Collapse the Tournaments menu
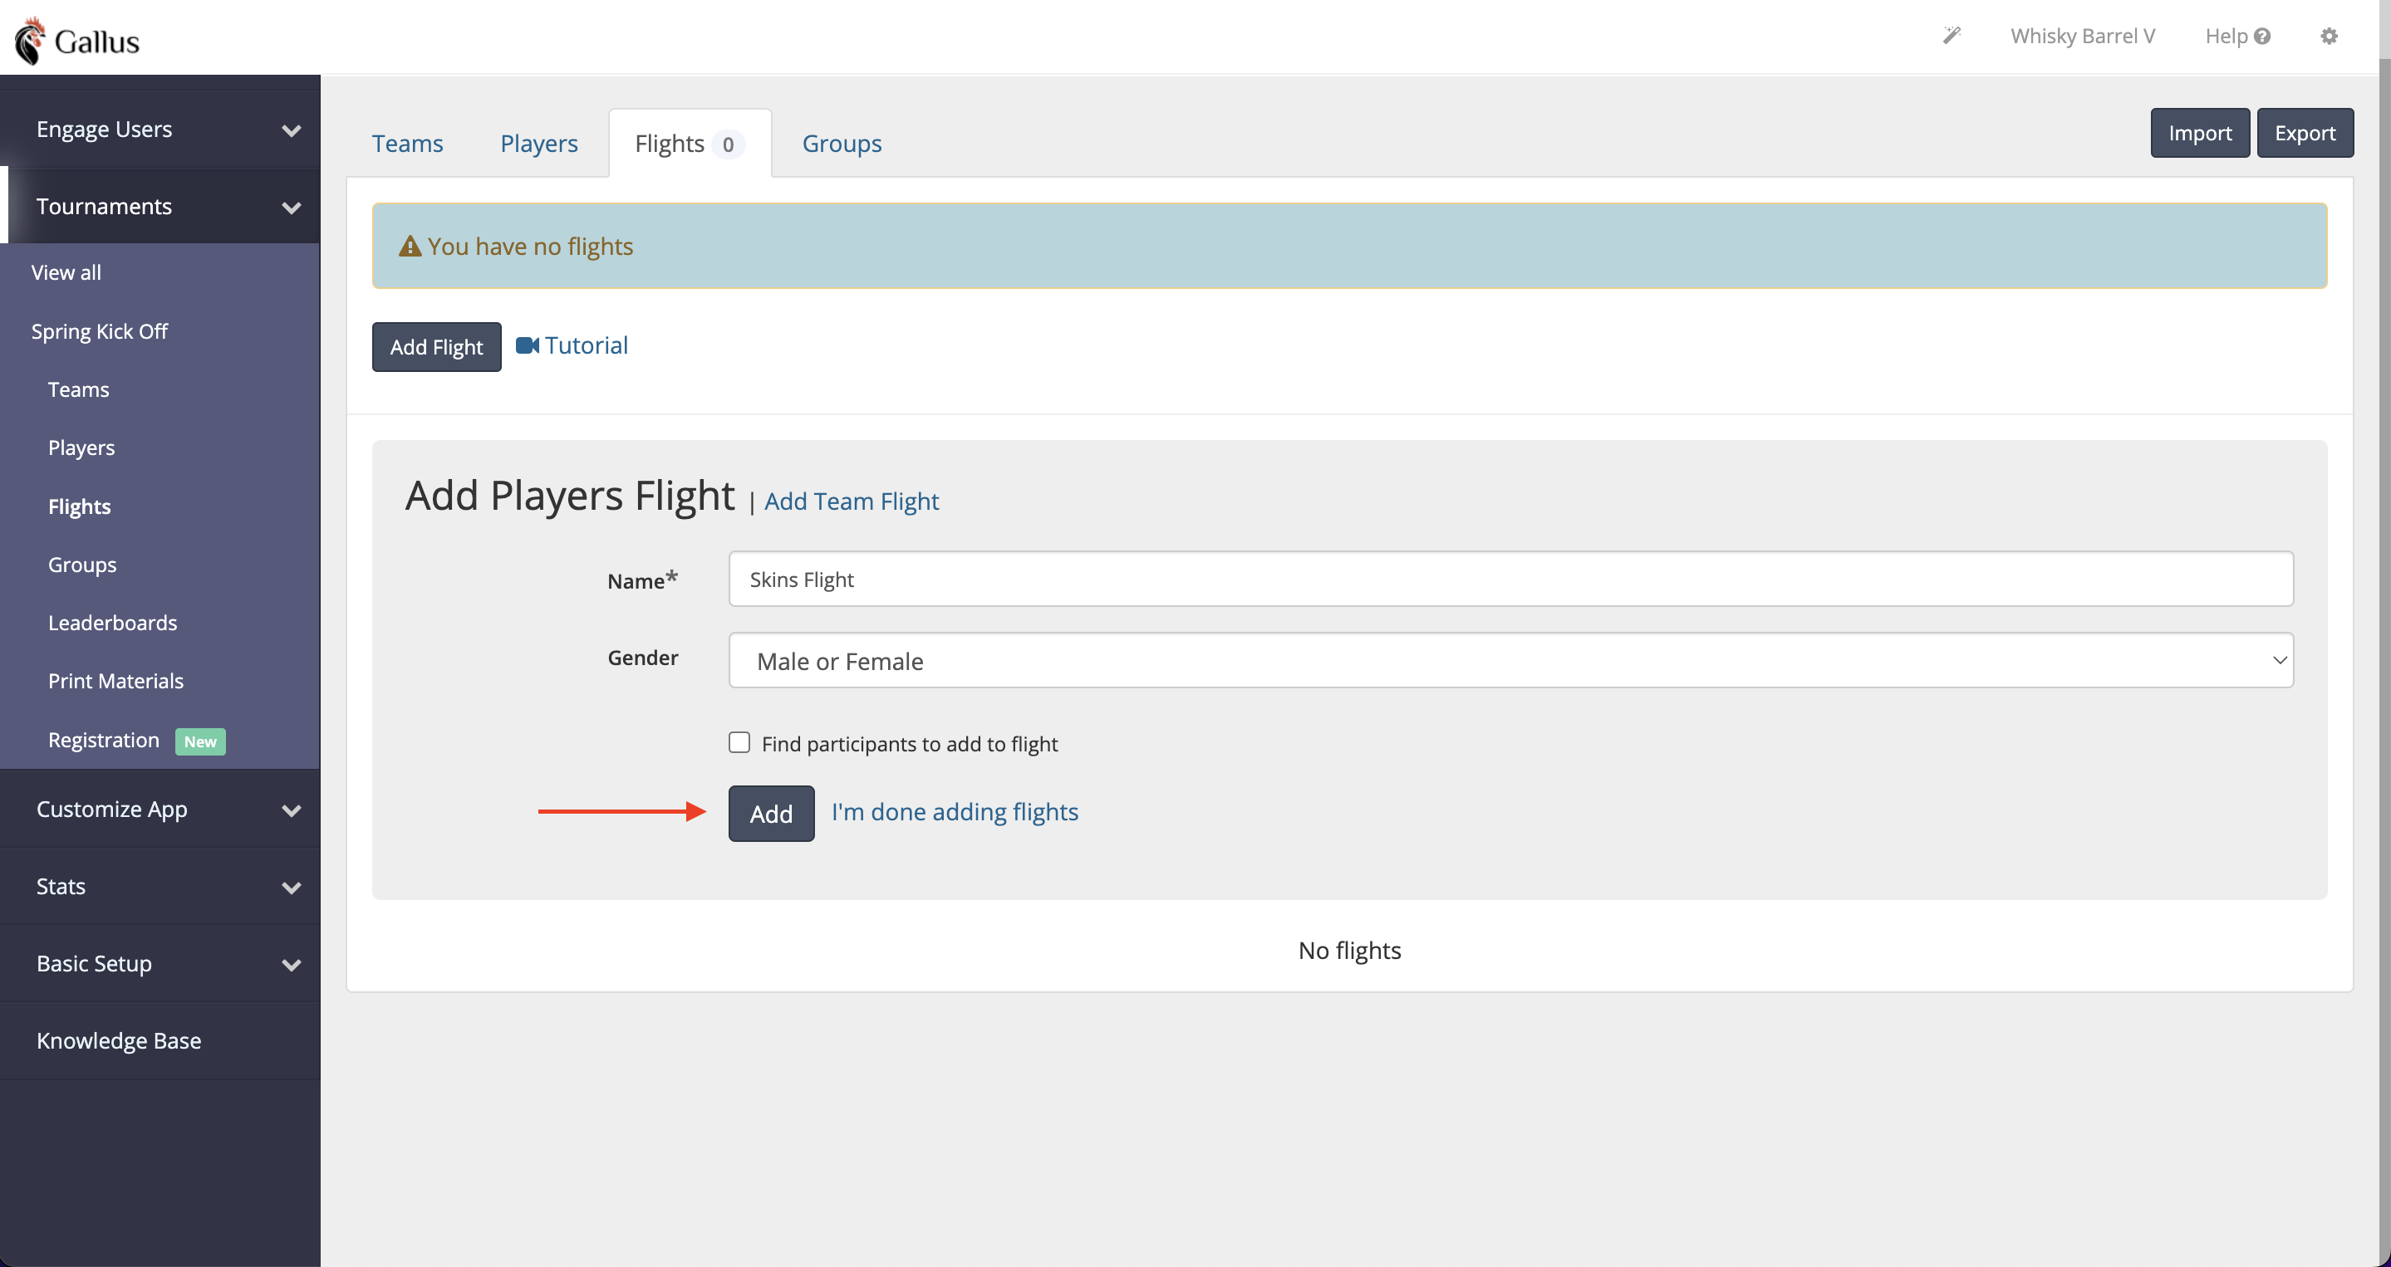 click(x=160, y=206)
